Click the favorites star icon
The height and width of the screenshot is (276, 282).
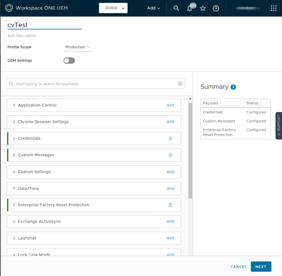203,8
